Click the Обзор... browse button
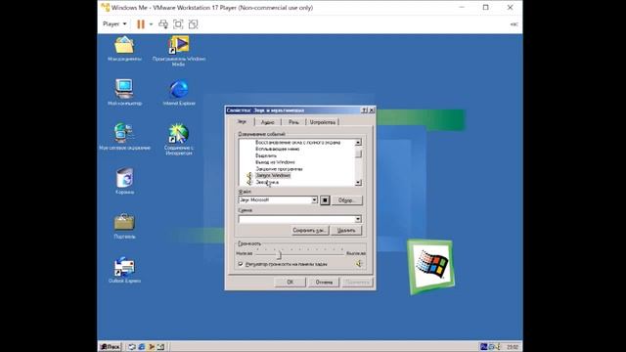This screenshot has width=626, height=352. pos(346,200)
